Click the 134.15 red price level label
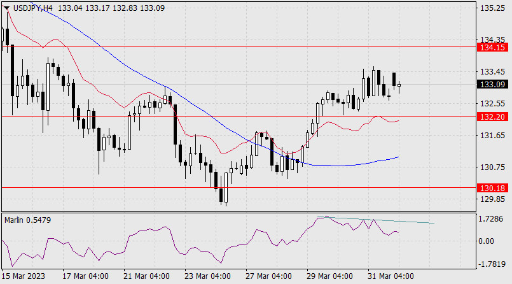Viewport: 512px width, 284px height. pos(492,47)
